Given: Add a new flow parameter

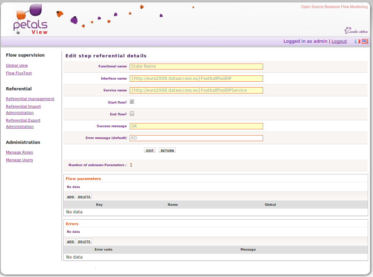Looking at the screenshot, I should 71,197.
